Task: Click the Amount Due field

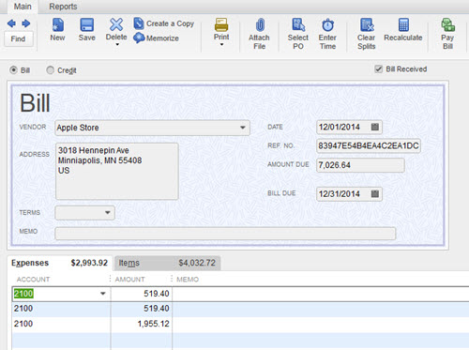Action: (360, 165)
